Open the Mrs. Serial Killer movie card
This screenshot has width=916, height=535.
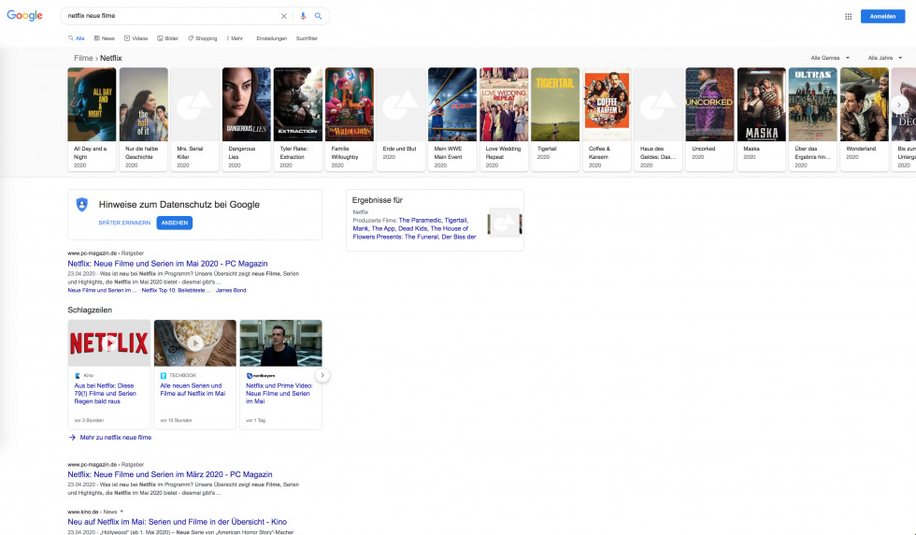point(194,120)
